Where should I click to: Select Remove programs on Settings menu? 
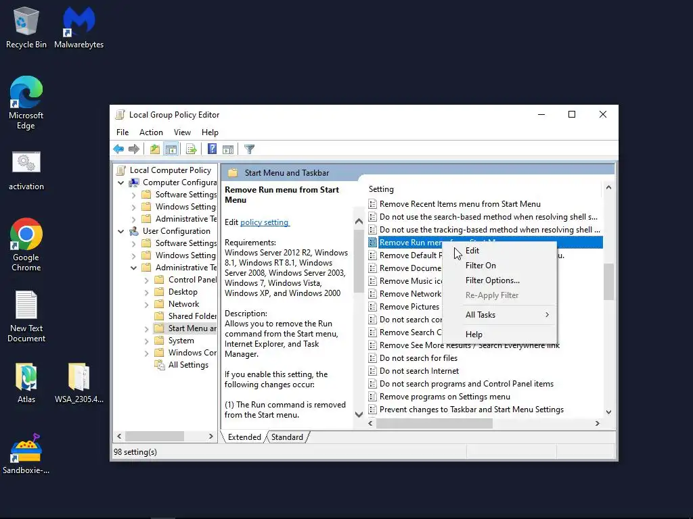pyautogui.click(x=445, y=397)
